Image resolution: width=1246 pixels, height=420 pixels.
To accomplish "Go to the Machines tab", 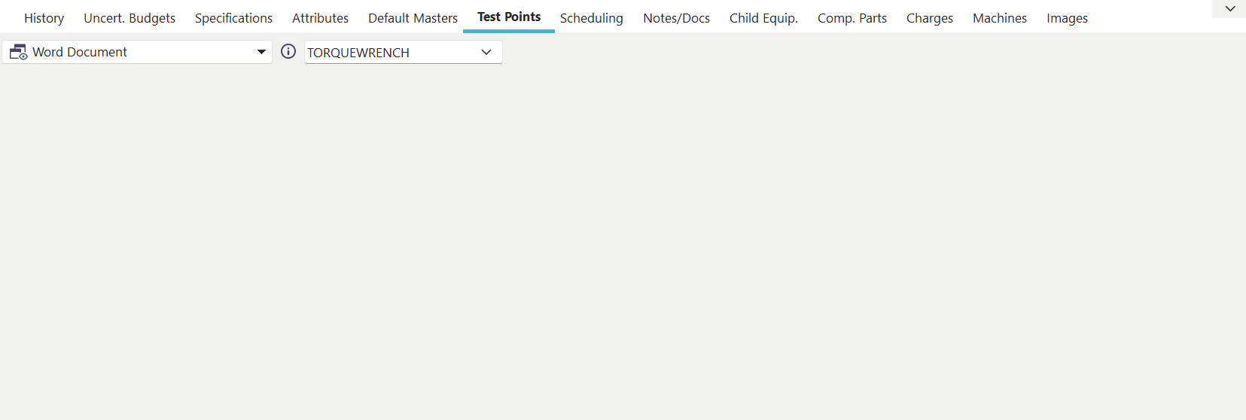I will point(999,18).
